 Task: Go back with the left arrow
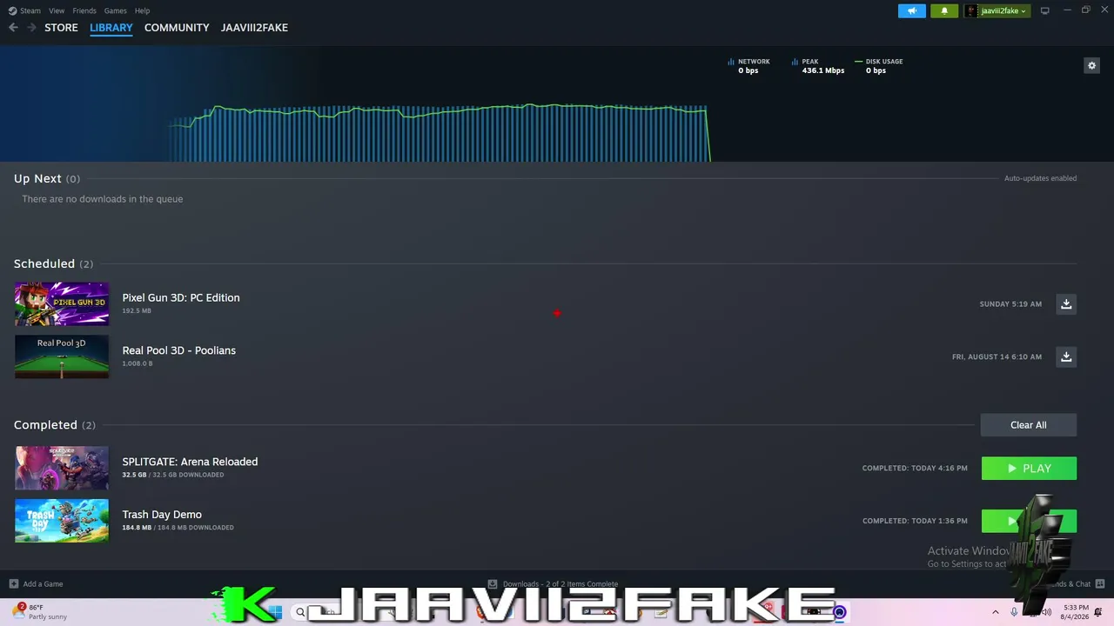click(x=13, y=28)
